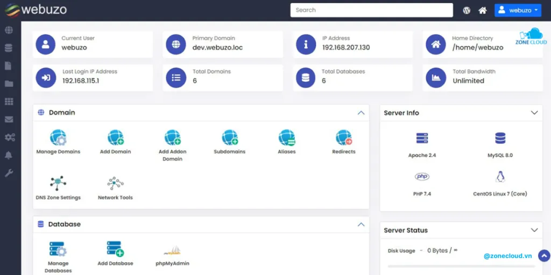Image resolution: width=551 pixels, height=275 pixels.
Task: Click the Apache 2.4 server icon
Action: pos(422,138)
